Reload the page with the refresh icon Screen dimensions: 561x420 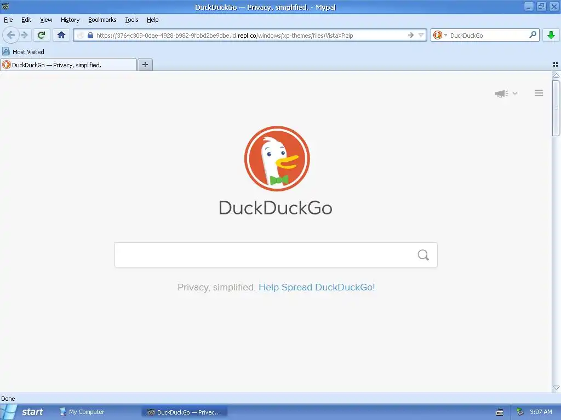42,35
